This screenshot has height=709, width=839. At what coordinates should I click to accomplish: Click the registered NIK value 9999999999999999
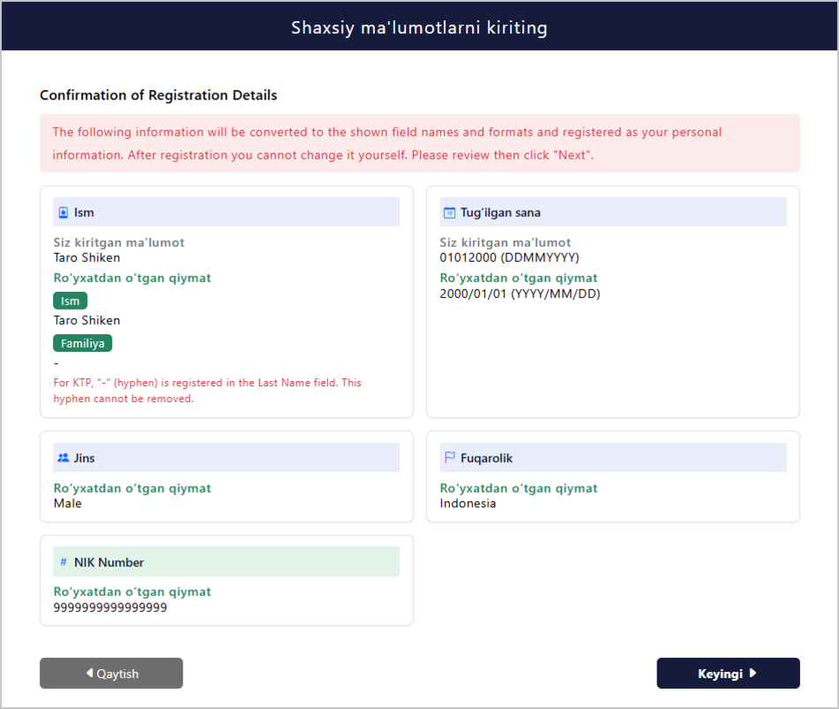click(x=110, y=608)
